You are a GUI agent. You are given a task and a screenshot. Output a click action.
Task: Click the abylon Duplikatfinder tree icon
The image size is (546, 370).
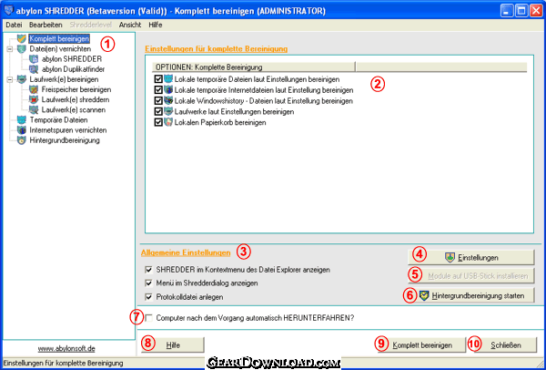[34, 68]
